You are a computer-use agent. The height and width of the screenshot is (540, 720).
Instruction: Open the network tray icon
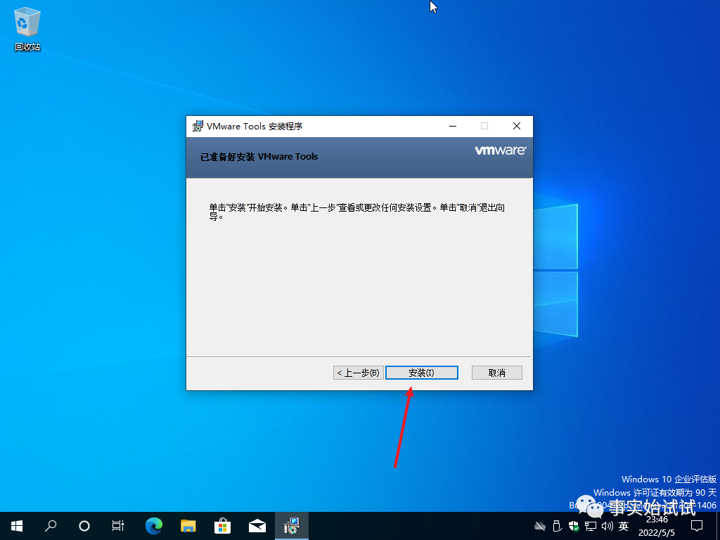tap(591, 526)
